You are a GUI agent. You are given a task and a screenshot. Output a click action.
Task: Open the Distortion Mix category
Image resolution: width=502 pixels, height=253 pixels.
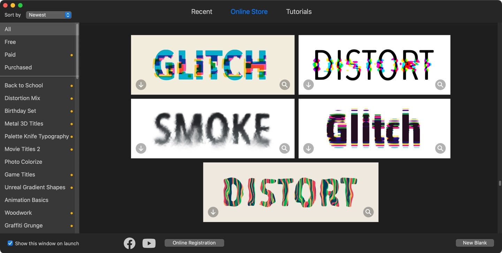pyautogui.click(x=38, y=98)
